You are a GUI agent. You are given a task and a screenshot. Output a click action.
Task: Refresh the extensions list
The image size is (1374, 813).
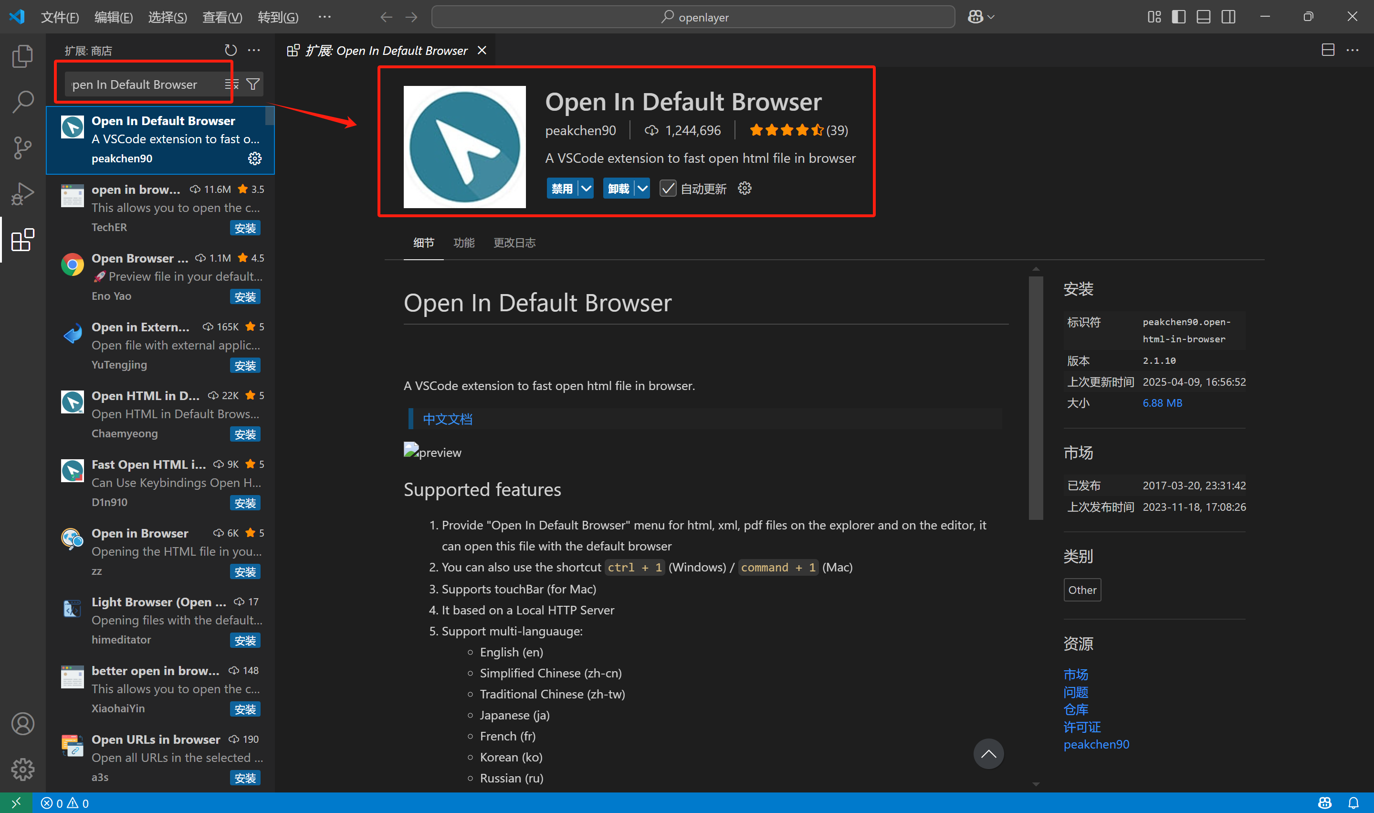pyautogui.click(x=231, y=51)
